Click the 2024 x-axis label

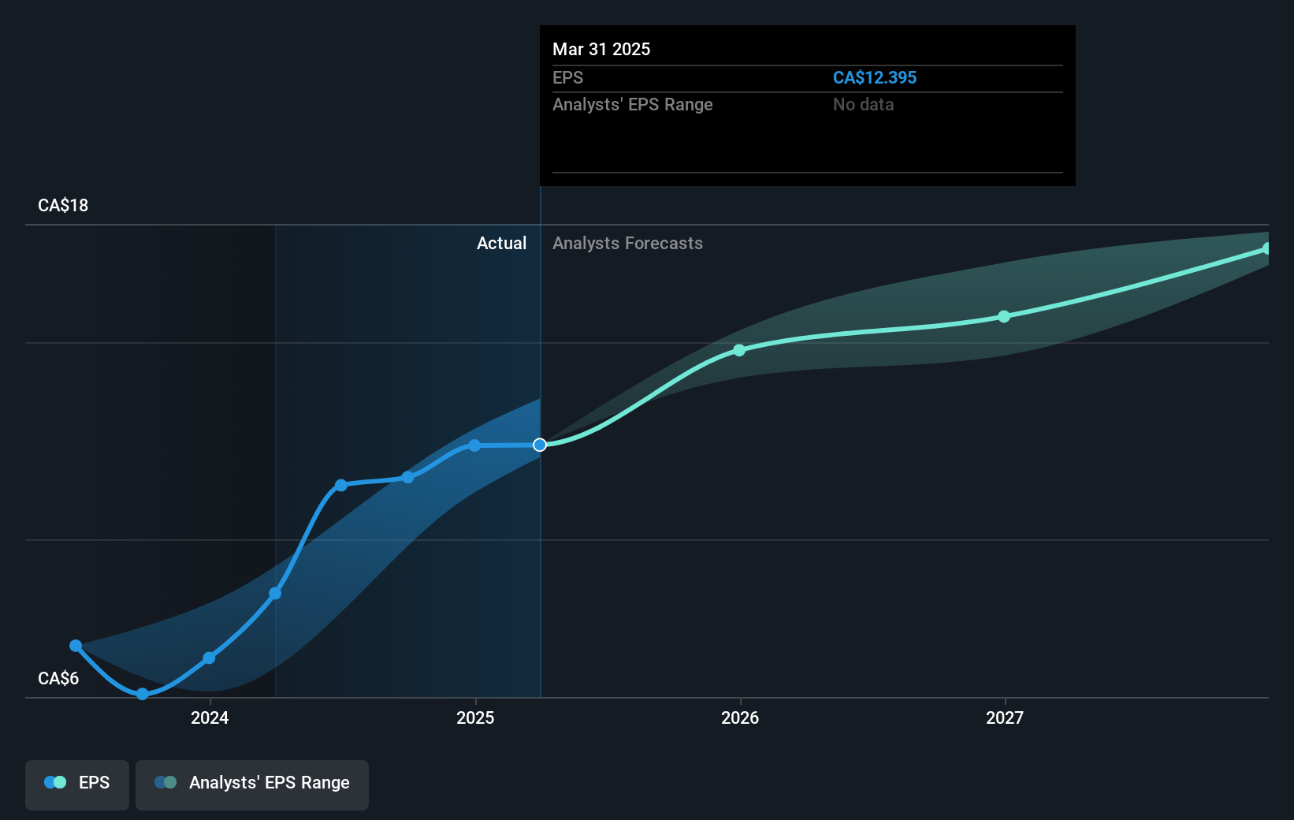pyautogui.click(x=210, y=717)
